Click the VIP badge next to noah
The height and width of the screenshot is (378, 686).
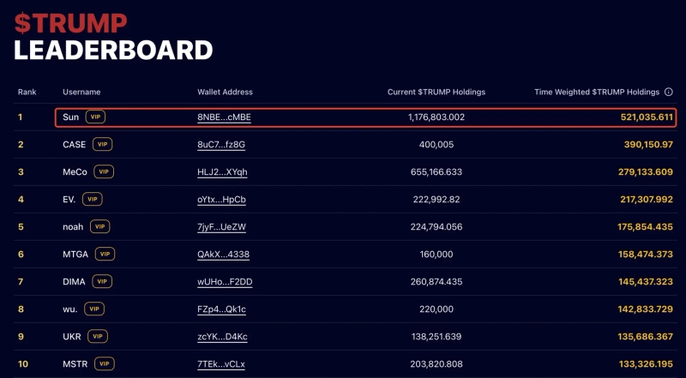pyautogui.click(x=100, y=226)
